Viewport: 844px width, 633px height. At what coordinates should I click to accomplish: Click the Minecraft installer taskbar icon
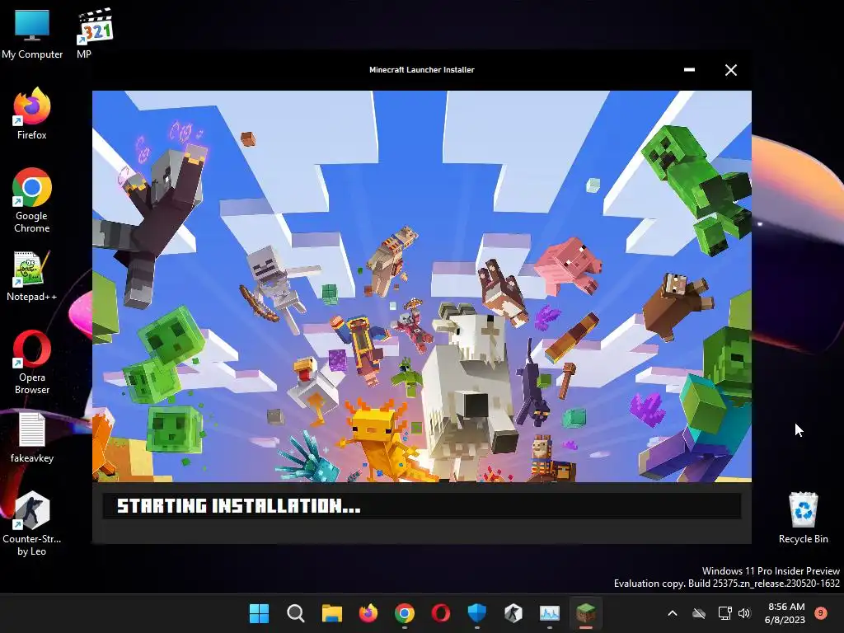coord(586,613)
